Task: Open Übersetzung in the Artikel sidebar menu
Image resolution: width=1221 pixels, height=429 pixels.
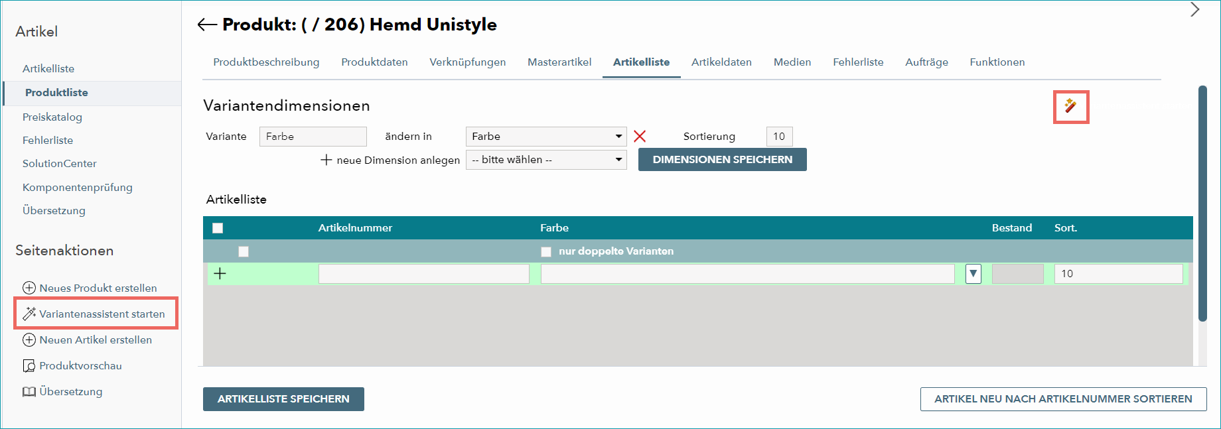Action: (54, 211)
